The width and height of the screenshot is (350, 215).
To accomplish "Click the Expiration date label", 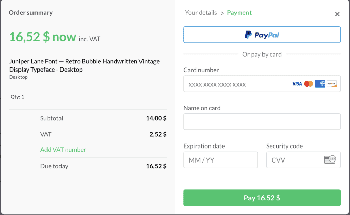I will (204, 146).
